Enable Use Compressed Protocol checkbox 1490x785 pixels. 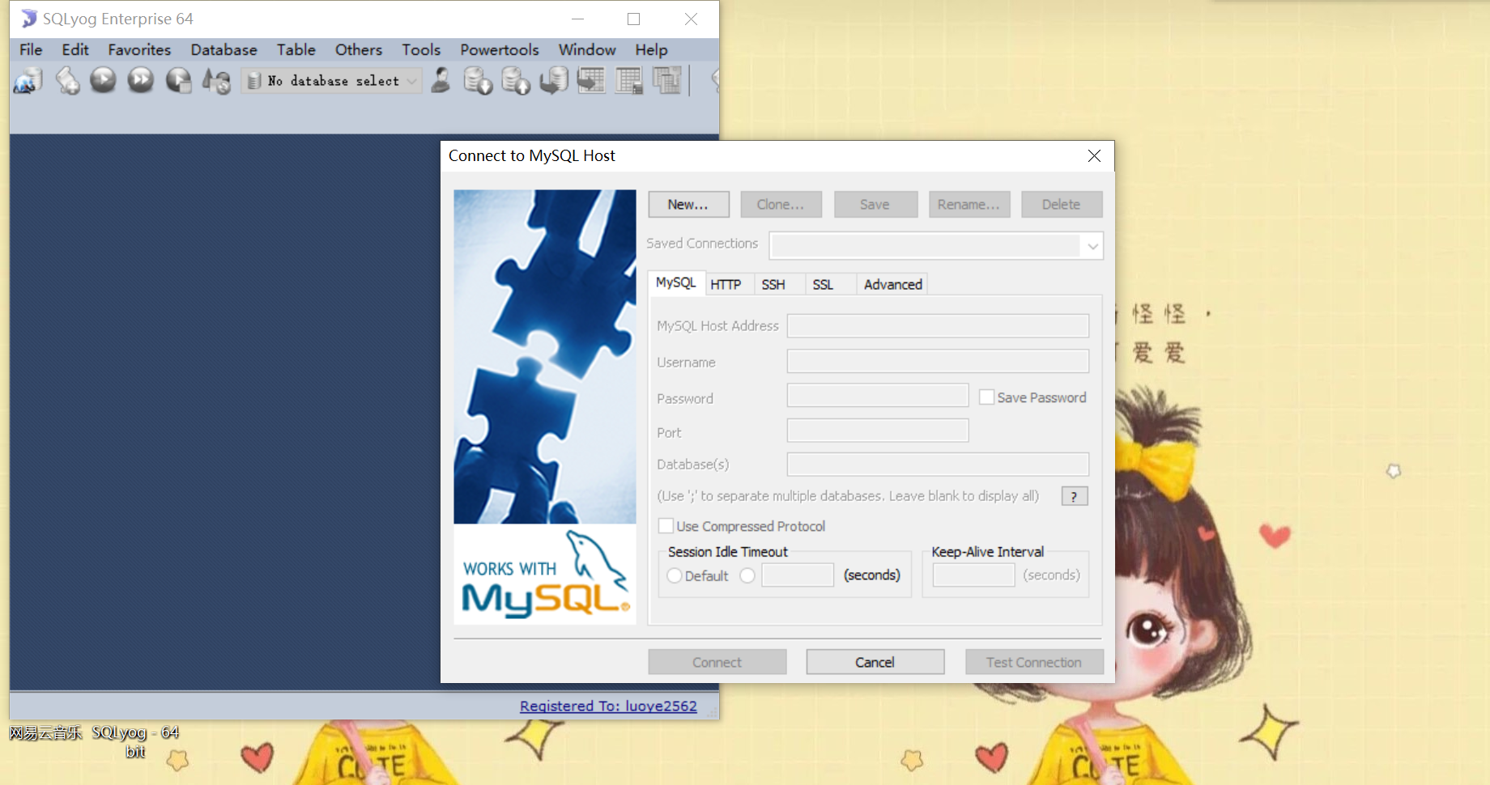(666, 526)
